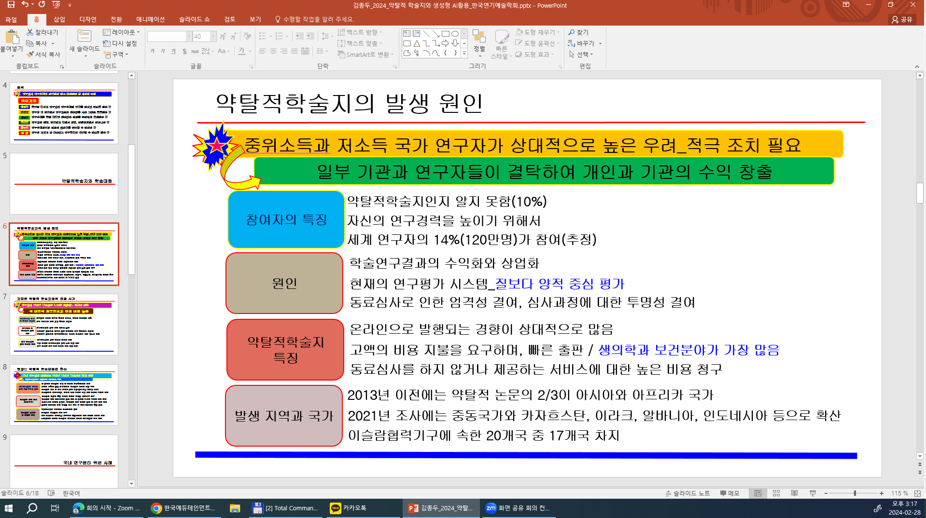Toggle bold formatting in font group
Image resolution: width=926 pixels, height=518 pixels.
tap(153, 51)
